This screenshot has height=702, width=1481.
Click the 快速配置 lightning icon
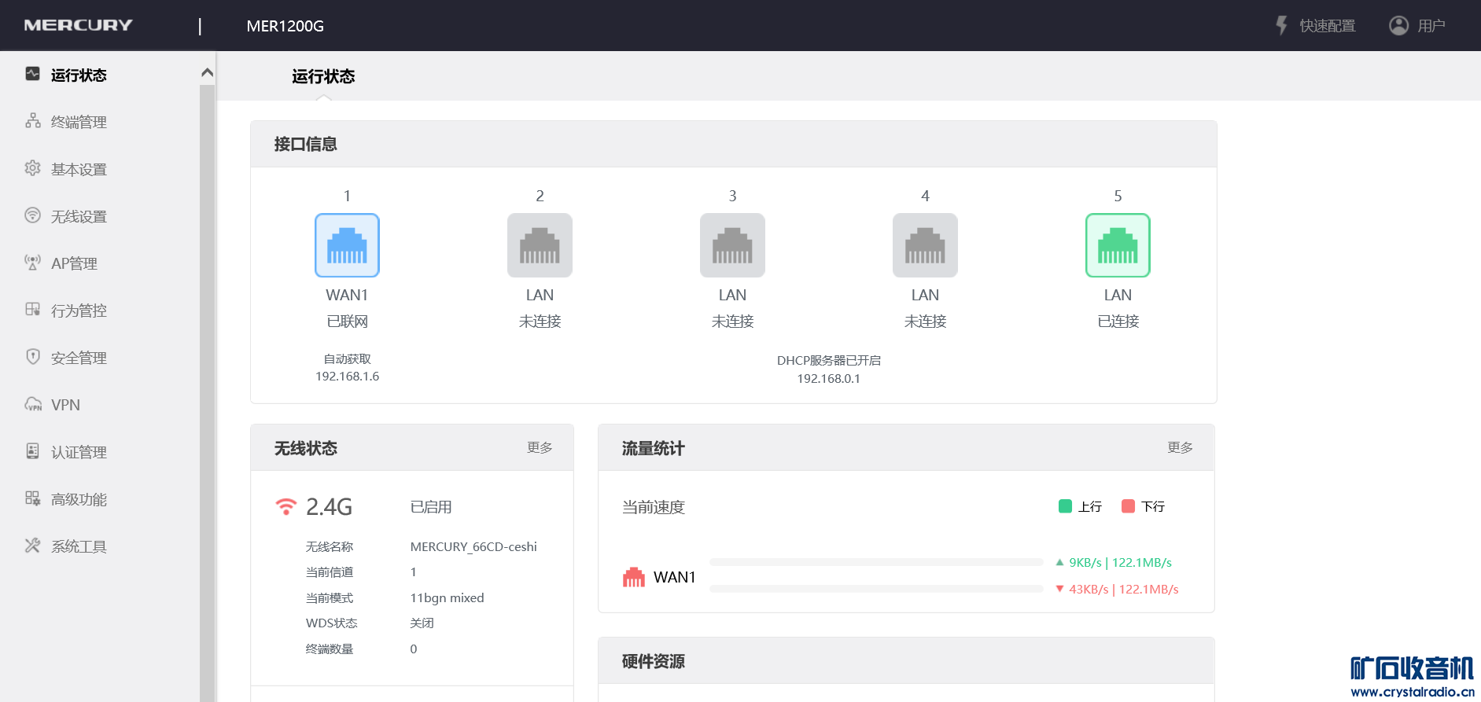tap(1281, 25)
